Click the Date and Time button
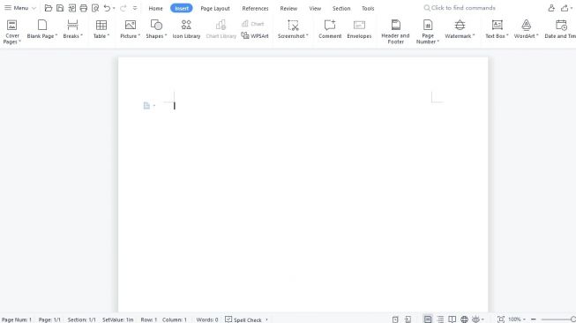576x323 pixels. pyautogui.click(x=560, y=29)
